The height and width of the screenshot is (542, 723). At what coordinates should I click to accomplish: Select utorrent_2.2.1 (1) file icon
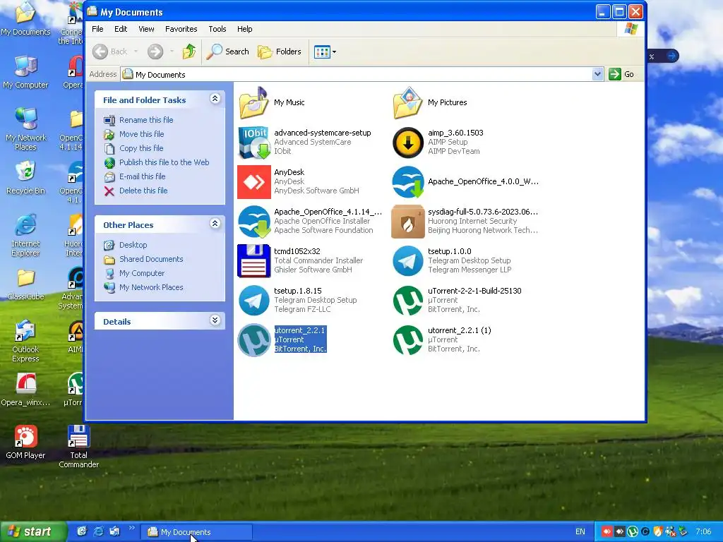click(x=407, y=340)
